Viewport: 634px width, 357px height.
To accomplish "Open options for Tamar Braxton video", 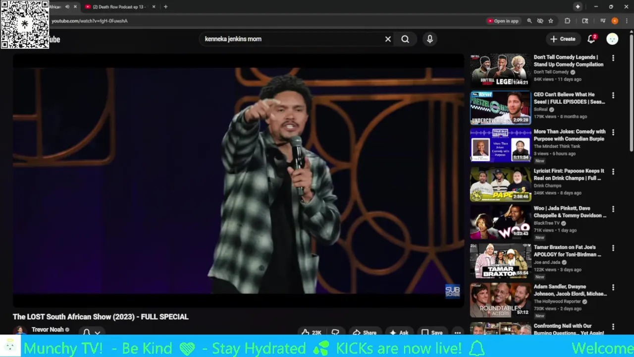I will (613, 248).
